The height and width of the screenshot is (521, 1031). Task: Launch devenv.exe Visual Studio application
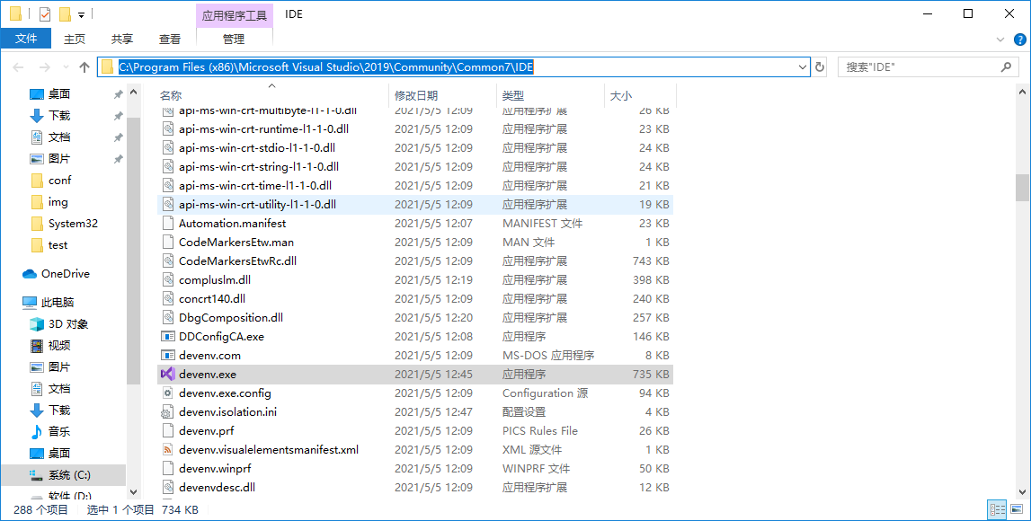click(167, 374)
